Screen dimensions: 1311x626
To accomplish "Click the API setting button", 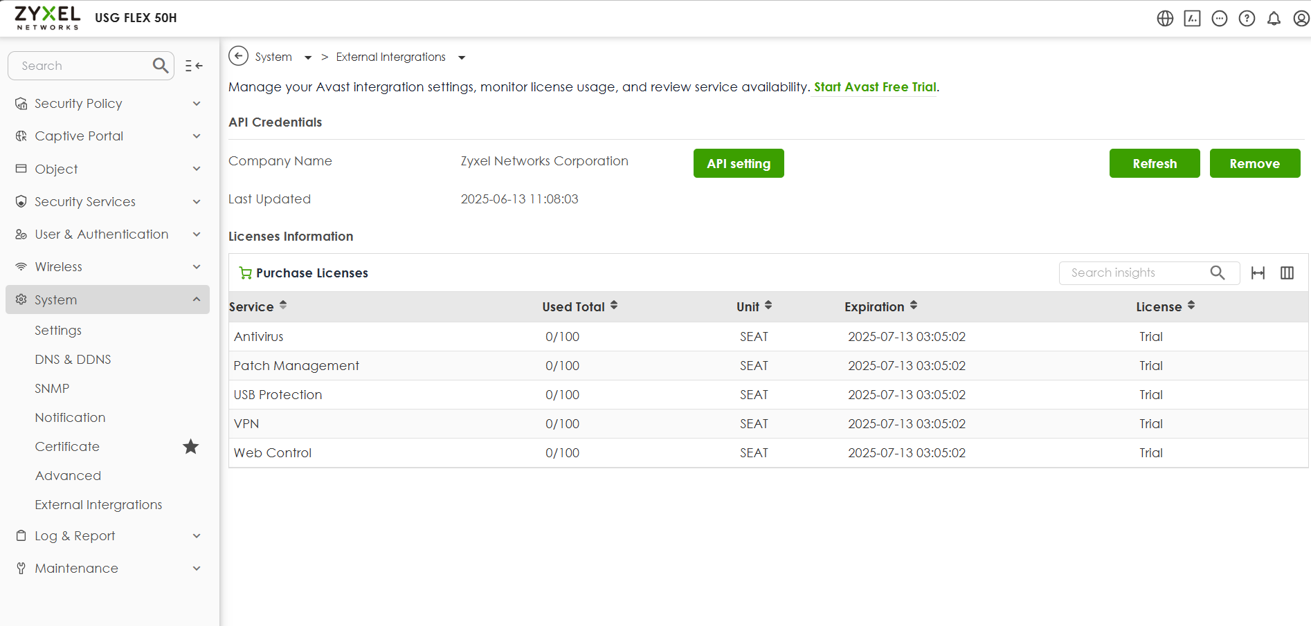I will point(739,163).
